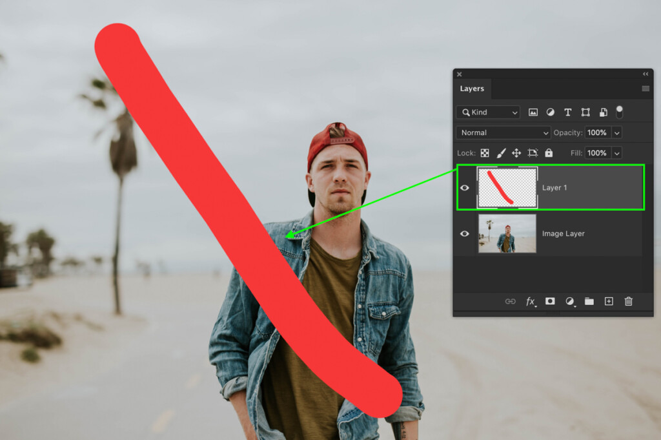Screen dimensions: 661x440
Task: Lock layer position move icon
Action: (x=516, y=153)
